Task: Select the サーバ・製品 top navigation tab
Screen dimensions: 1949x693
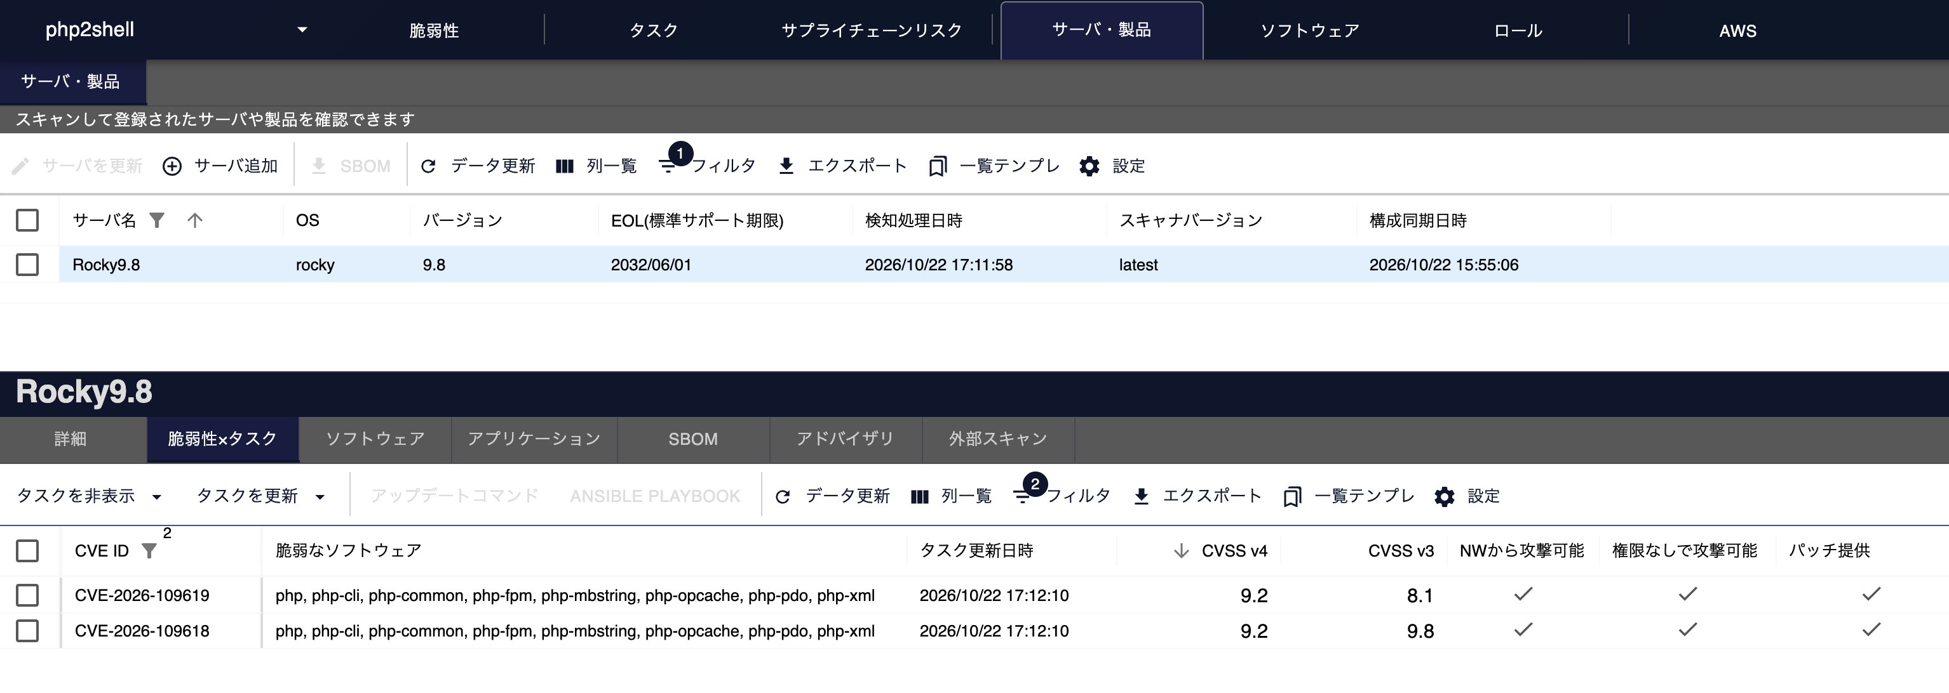Action: (1102, 30)
